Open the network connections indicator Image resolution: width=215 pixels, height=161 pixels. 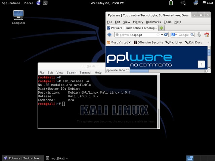(x=196, y=3)
